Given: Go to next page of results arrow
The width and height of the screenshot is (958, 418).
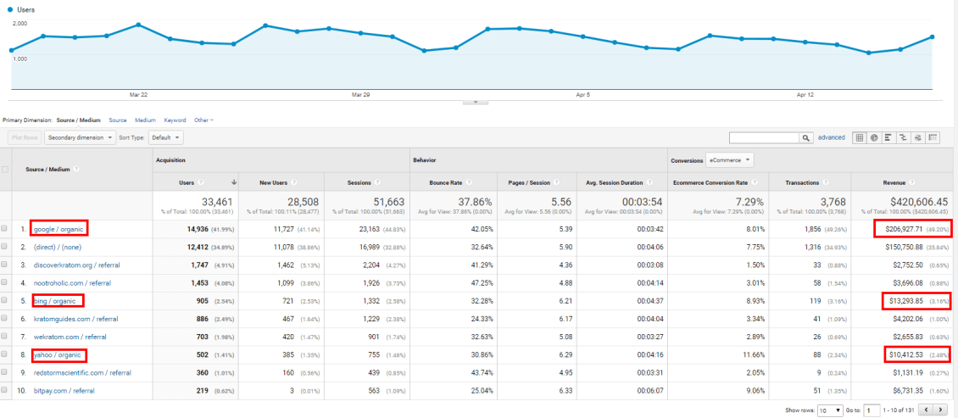Looking at the screenshot, I should [x=939, y=410].
